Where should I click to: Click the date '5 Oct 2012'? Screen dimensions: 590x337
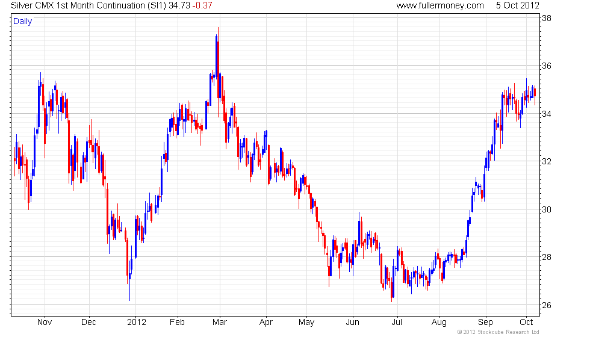click(x=517, y=5)
